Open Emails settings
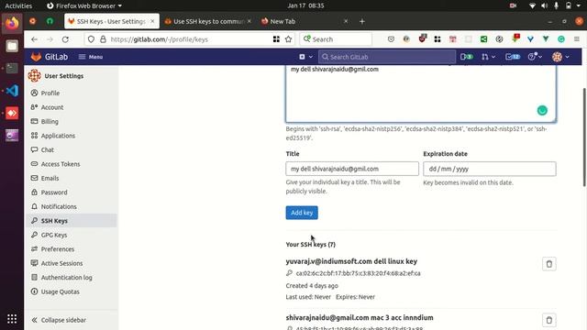 coord(50,178)
